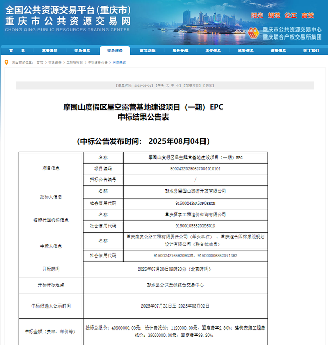Click the site title 重庆市公共资源交易网

[68, 22]
